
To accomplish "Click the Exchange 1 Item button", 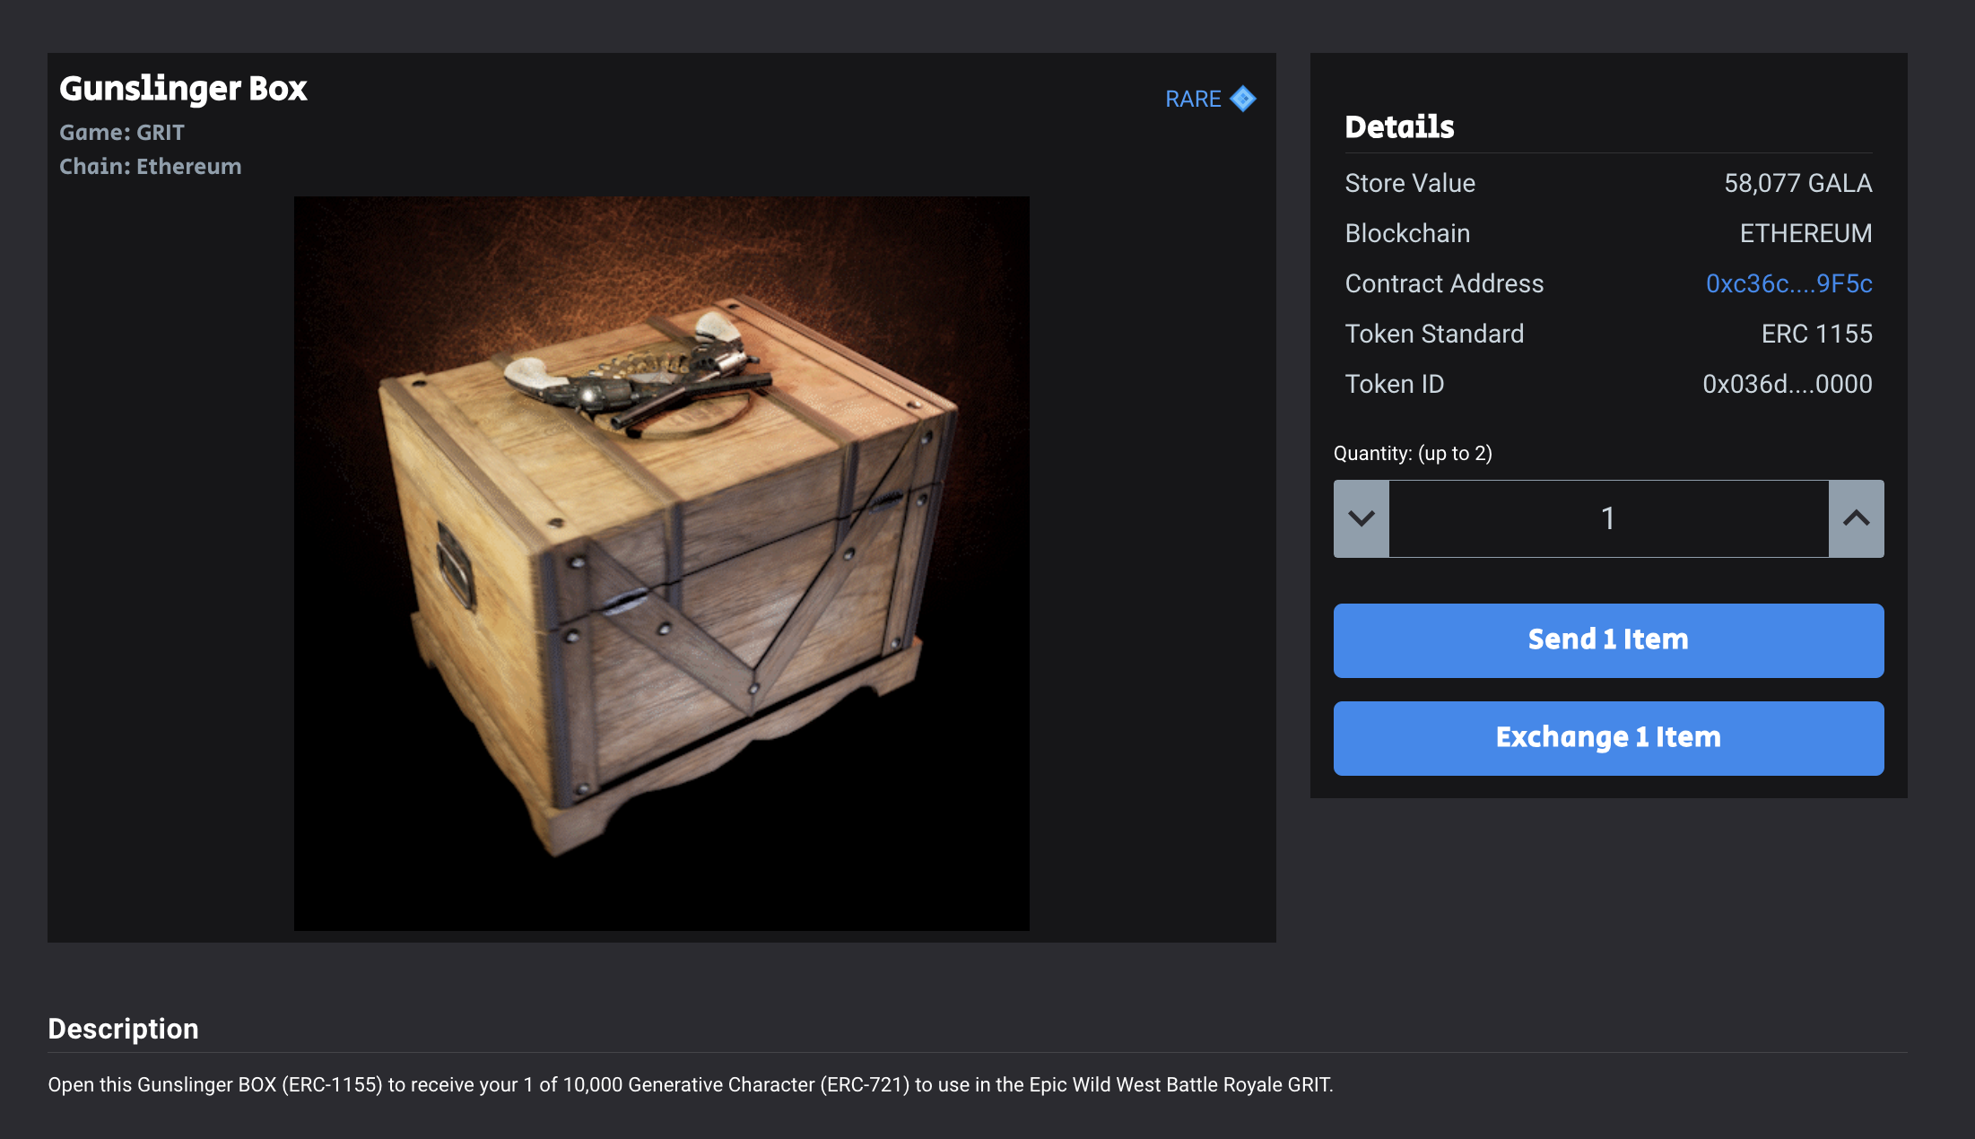I will [1609, 738].
